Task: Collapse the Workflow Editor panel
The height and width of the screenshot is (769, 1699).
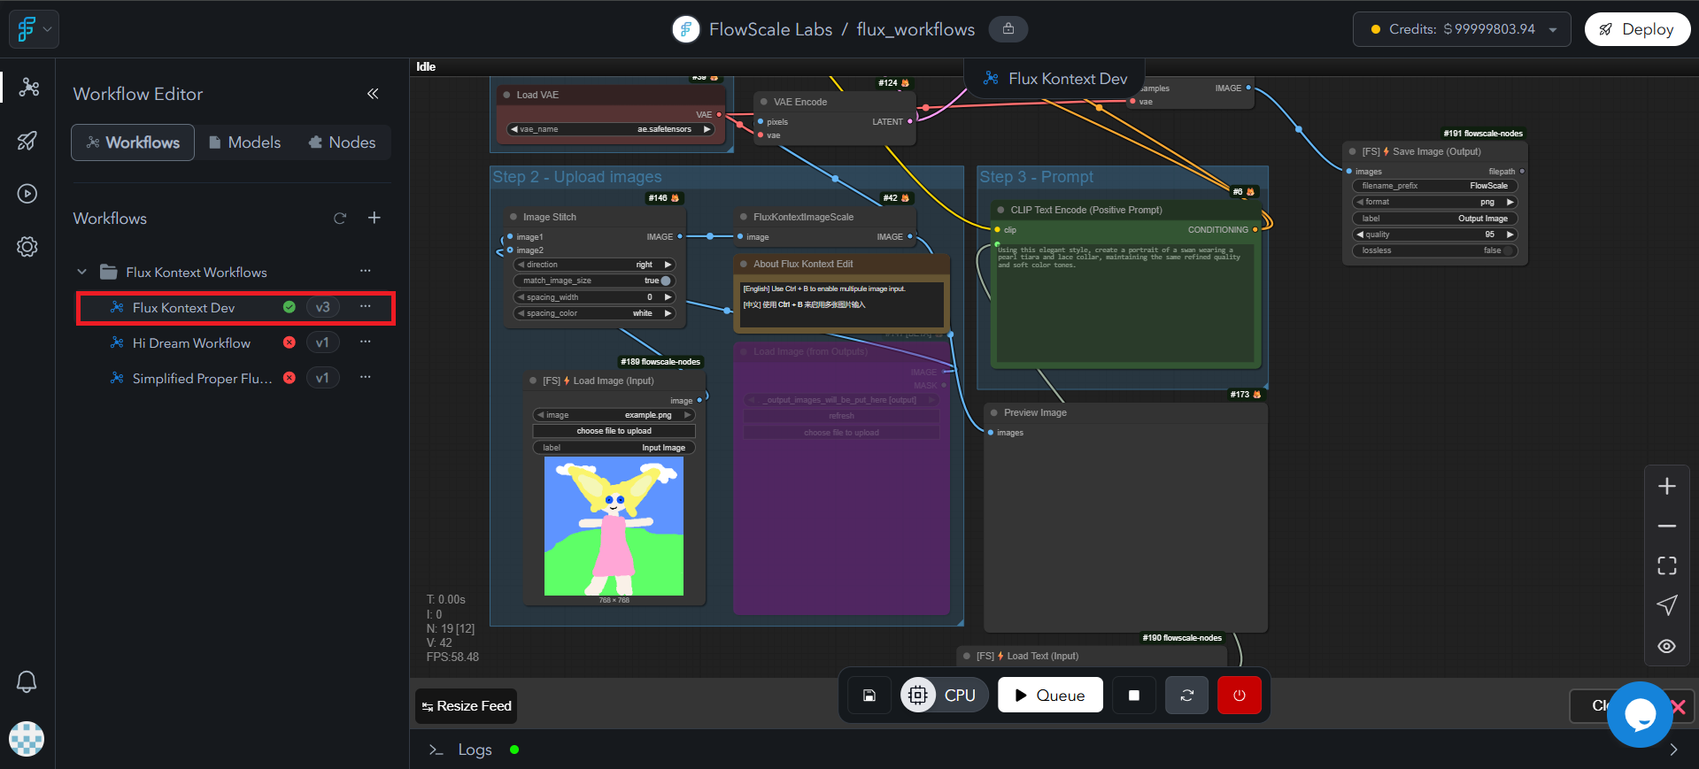Action: click(x=373, y=94)
